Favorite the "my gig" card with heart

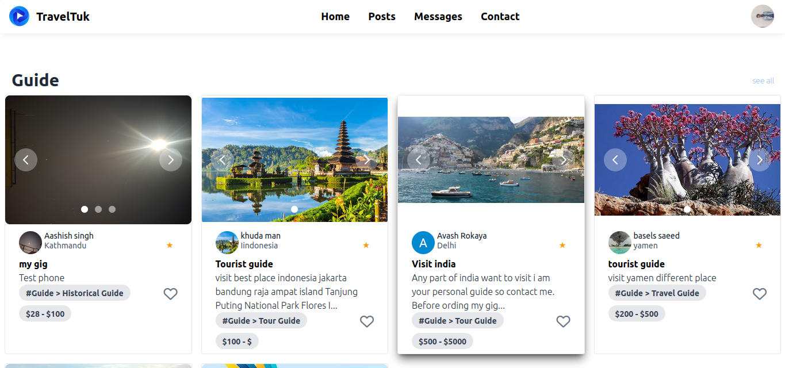tap(170, 294)
